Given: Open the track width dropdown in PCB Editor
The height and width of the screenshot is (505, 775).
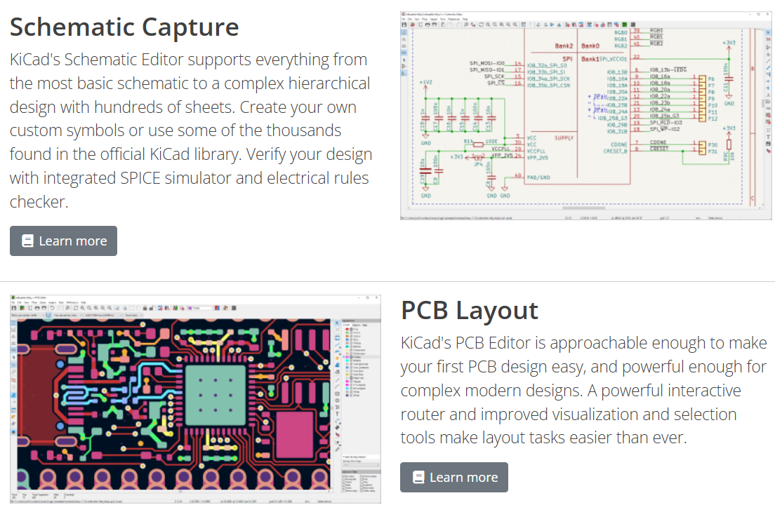Looking at the screenshot, I should [x=29, y=316].
